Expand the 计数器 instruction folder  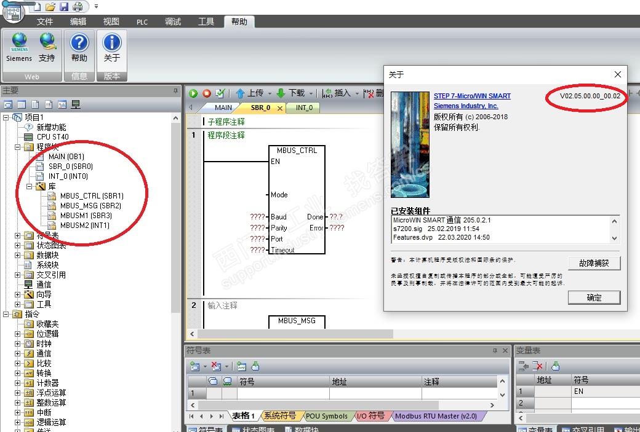(18, 383)
